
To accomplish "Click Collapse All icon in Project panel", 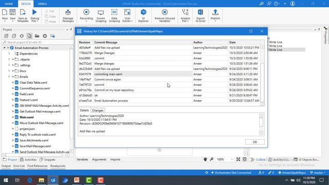I will pyautogui.click(x=14, y=36).
